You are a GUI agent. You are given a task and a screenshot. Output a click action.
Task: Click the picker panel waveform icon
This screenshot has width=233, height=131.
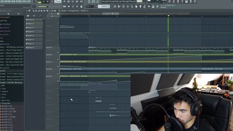34,16
